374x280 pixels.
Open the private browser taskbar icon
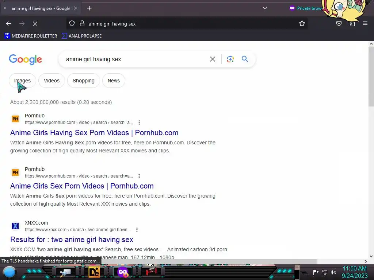point(123,272)
